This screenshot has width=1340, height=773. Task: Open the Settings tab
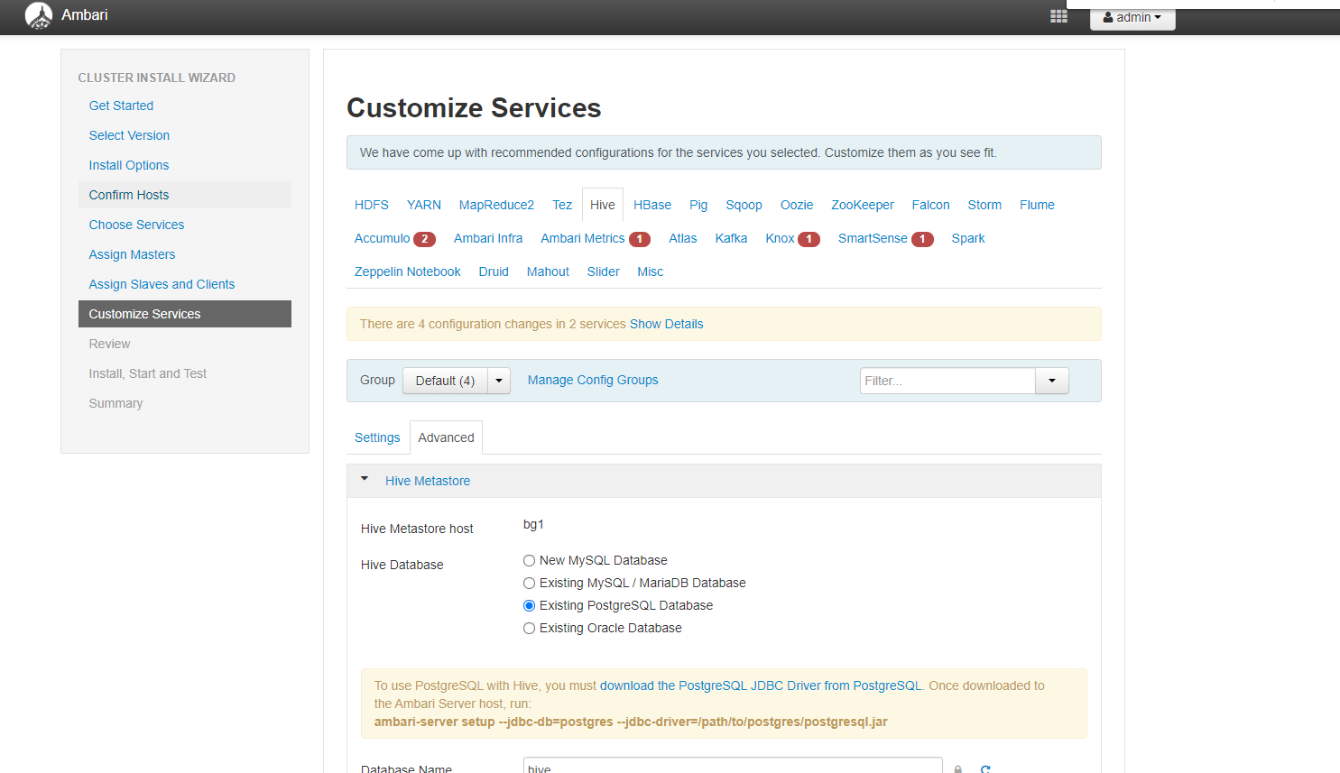[x=377, y=437]
